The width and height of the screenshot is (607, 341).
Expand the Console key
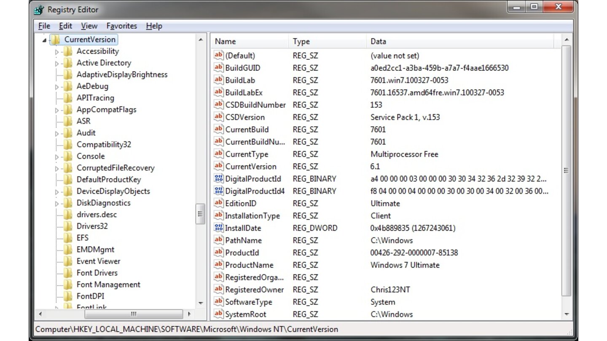click(57, 157)
